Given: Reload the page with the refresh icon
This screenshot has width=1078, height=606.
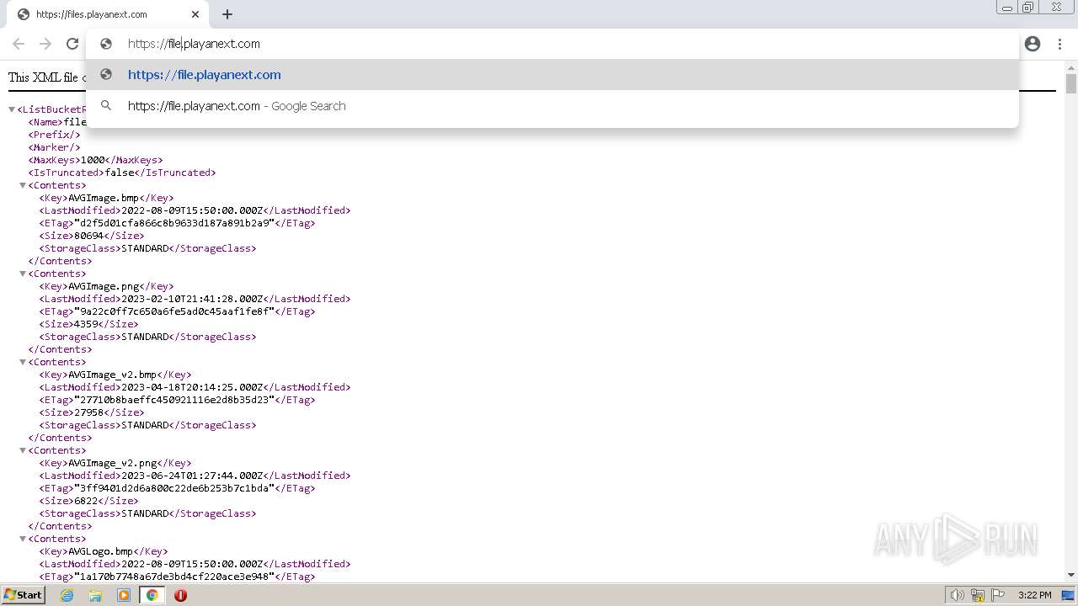Looking at the screenshot, I should pyautogui.click(x=72, y=44).
